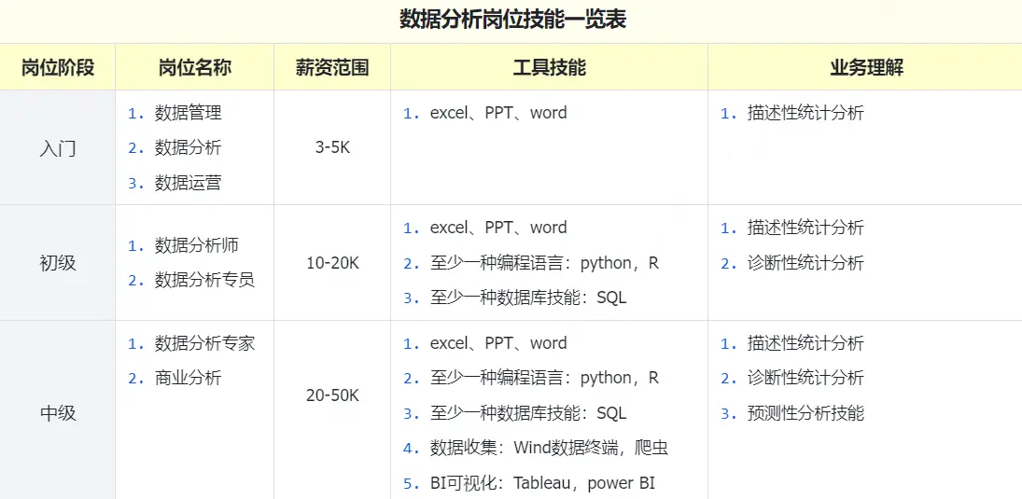This screenshot has width=1022, height=499.
Task: Click the table title 数据分析岗位技能一览表
Action: 511,20
